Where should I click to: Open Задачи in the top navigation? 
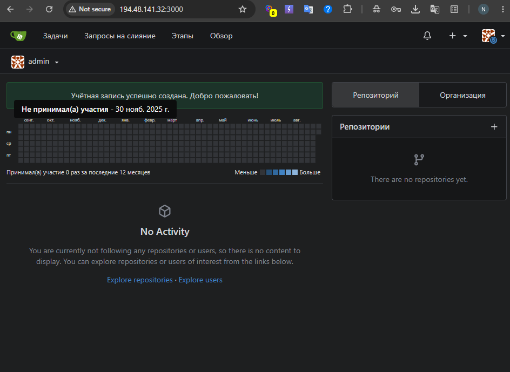point(55,36)
